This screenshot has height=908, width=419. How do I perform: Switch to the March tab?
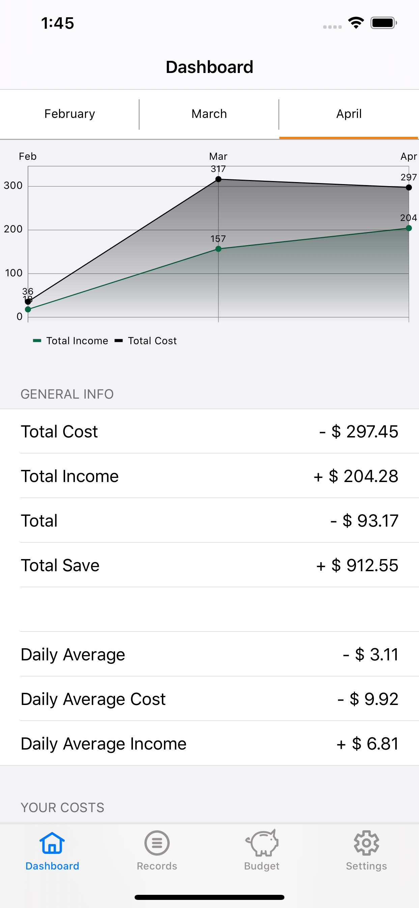(209, 114)
